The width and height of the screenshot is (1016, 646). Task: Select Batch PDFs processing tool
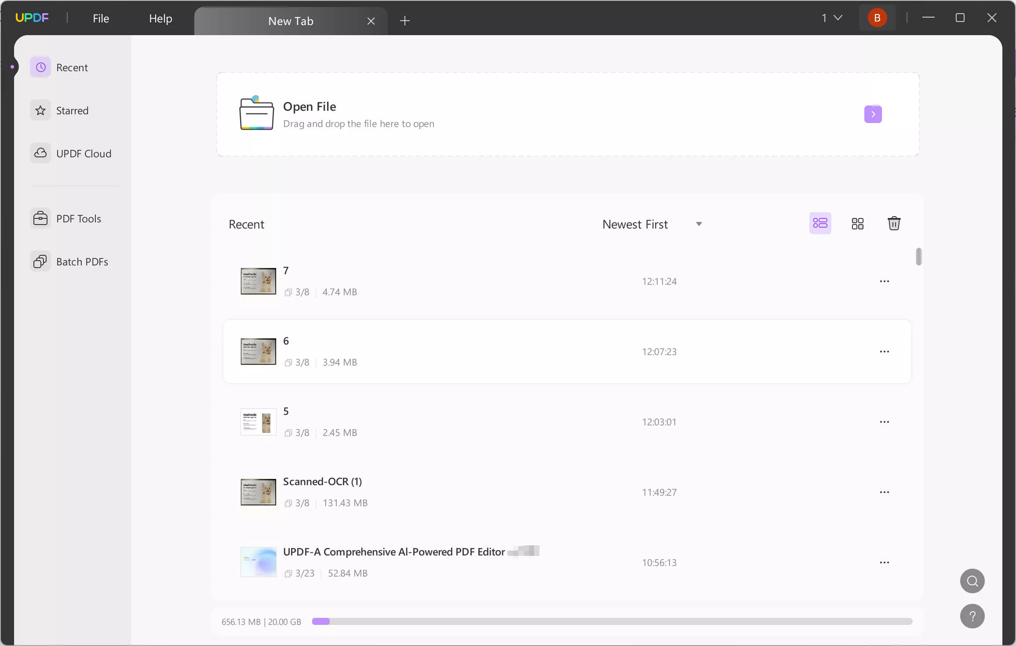[x=70, y=261]
